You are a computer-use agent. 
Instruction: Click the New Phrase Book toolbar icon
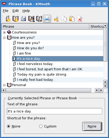click(15, 19)
